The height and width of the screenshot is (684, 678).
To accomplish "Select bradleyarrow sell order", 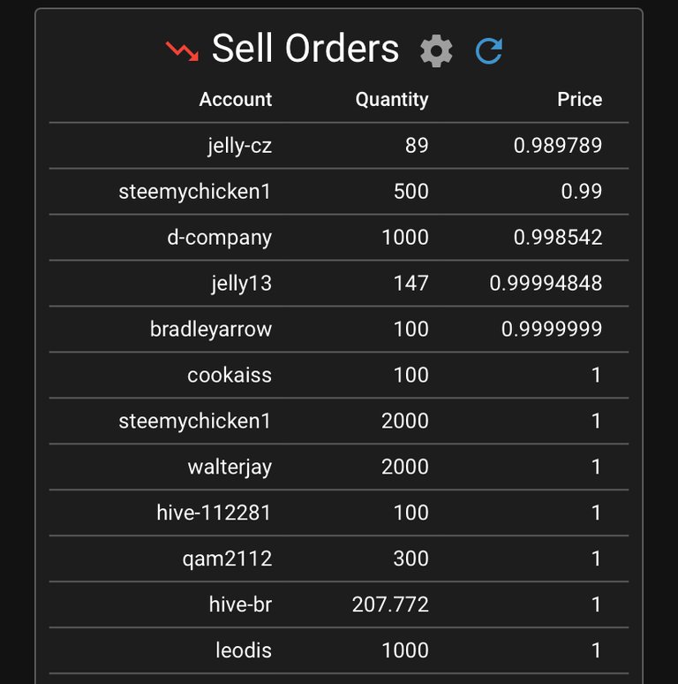I will pyautogui.click(x=339, y=329).
